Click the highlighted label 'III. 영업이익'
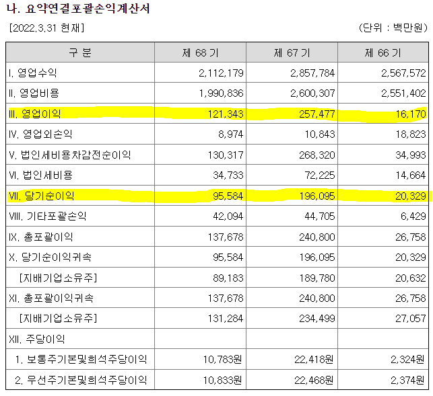 (35, 114)
